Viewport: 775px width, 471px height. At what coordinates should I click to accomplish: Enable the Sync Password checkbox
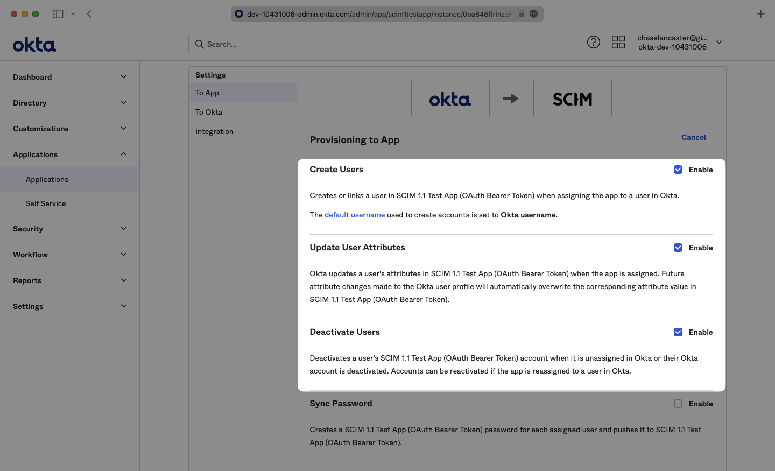pos(678,404)
